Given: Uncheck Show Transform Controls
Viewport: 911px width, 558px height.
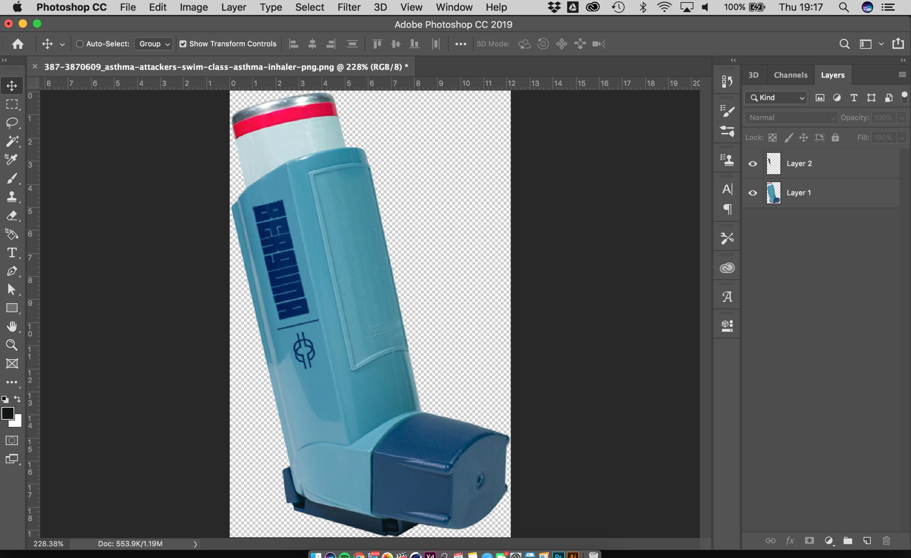Looking at the screenshot, I should tap(183, 44).
